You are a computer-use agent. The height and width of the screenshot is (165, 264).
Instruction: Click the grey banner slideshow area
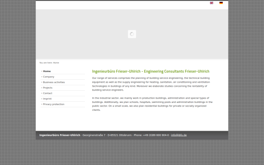[x=132, y=34]
